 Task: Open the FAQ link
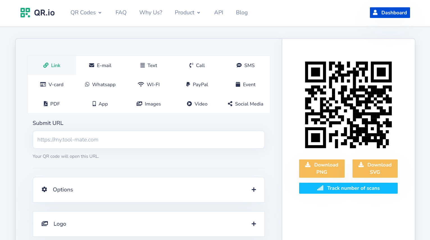[121, 12]
